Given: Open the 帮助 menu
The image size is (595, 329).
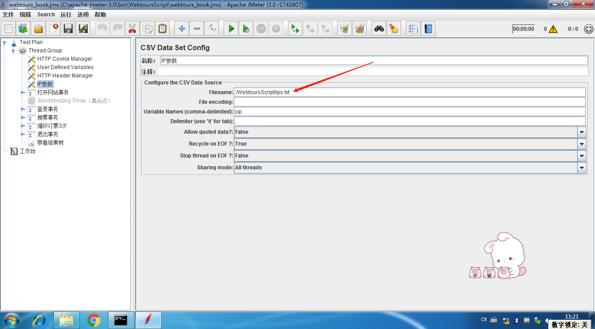Looking at the screenshot, I should coord(100,15).
